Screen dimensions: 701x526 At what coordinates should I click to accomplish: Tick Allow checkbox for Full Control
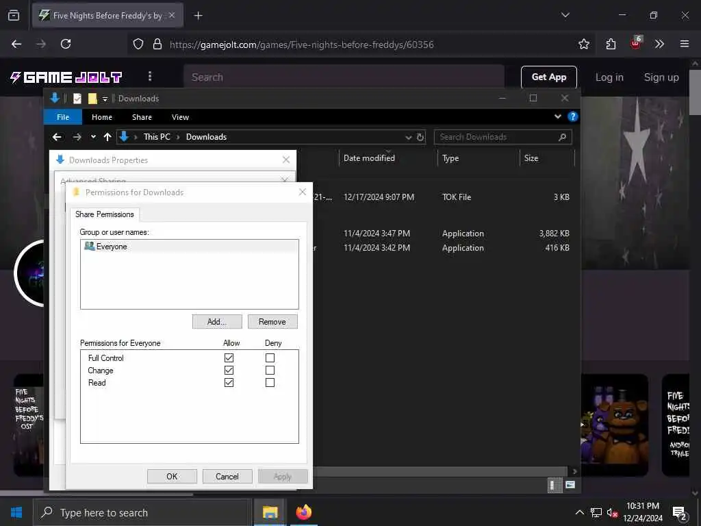click(229, 358)
